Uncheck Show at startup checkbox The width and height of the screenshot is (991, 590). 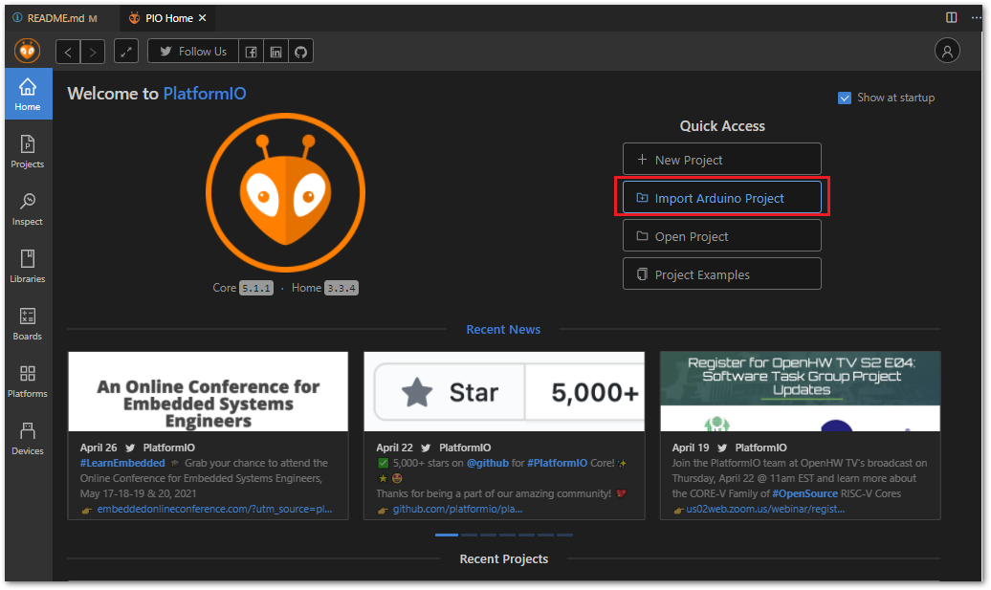(x=845, y=98)
